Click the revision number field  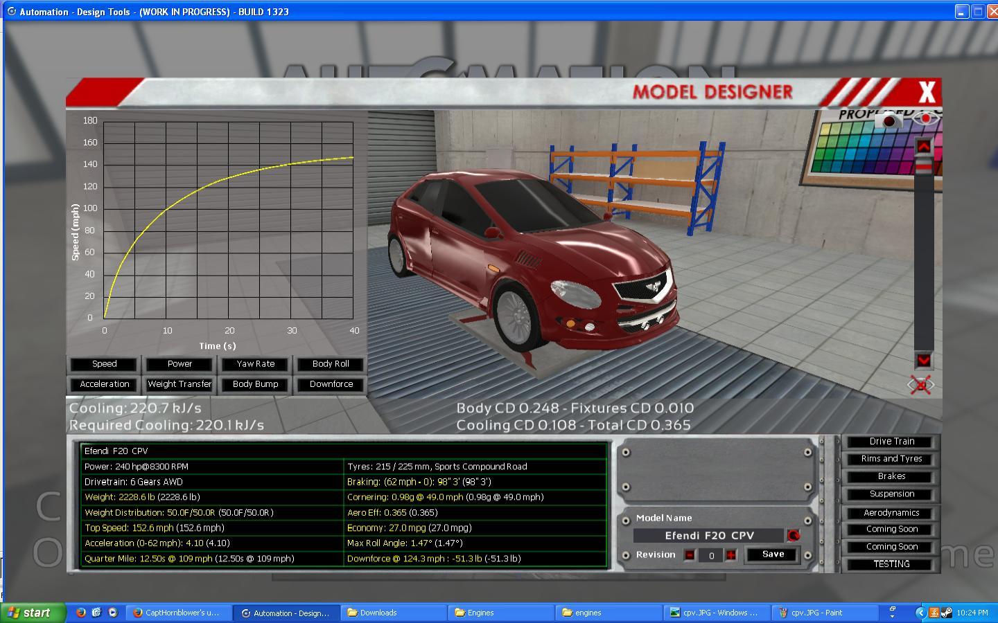710,555
